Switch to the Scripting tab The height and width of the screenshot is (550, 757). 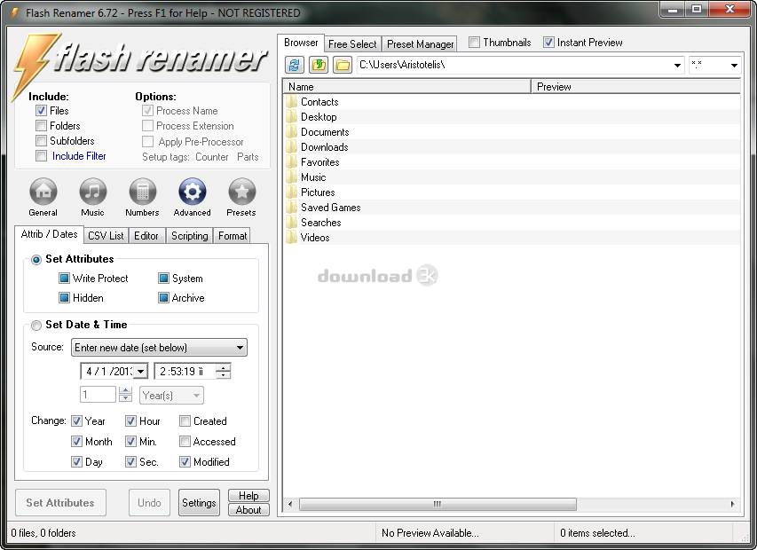189,235
